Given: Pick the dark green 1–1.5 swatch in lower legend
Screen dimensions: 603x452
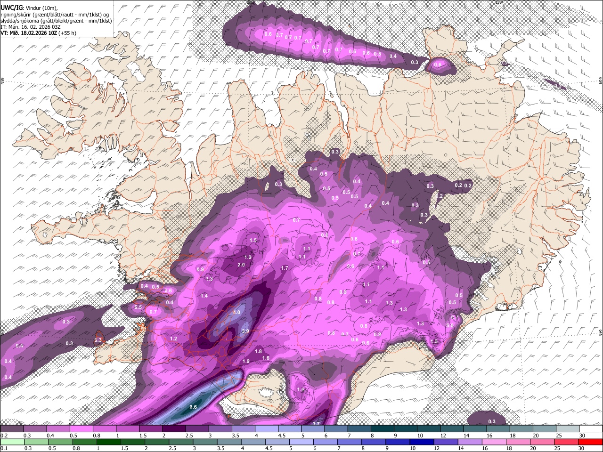Looking at the screenshot, I should 109,442.
